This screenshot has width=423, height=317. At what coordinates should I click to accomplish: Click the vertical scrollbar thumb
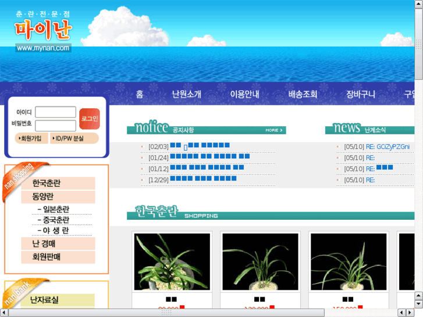[x=419, y=44]
